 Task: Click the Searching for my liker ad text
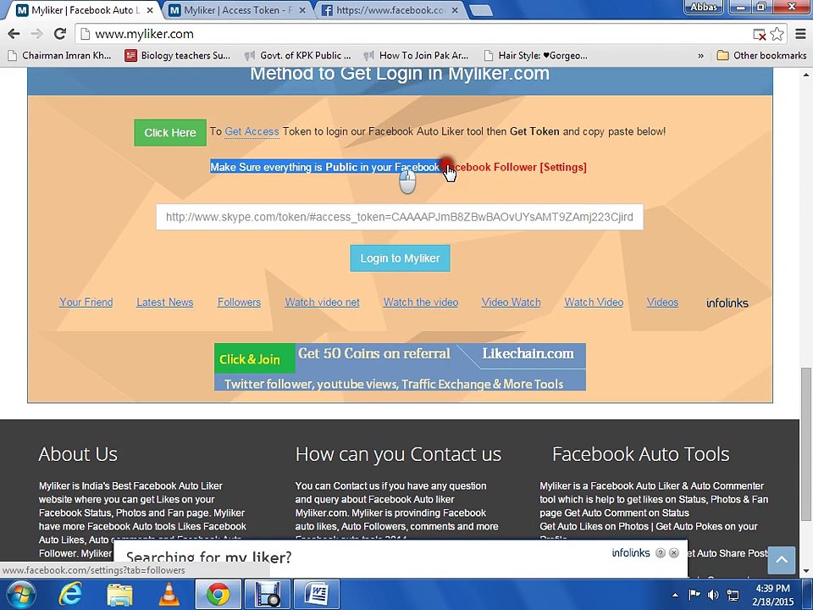tap(209, 557)
